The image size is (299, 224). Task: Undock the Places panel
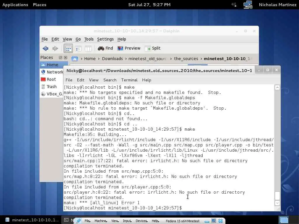tap(60, 57)
